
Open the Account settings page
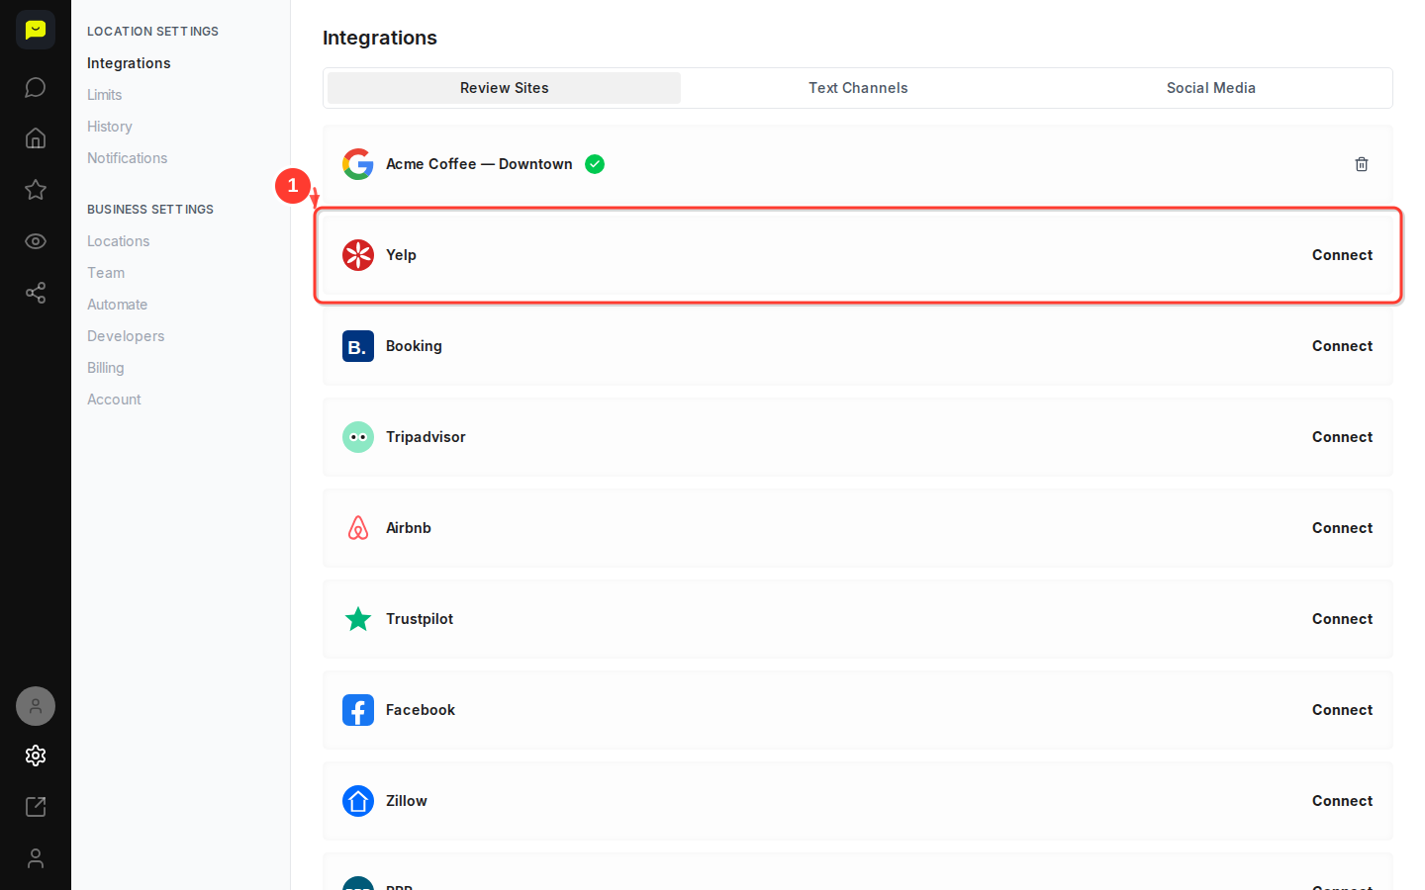[115, 400]
